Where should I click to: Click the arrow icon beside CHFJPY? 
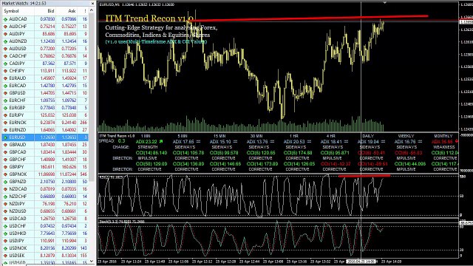(x=5, y=71)
